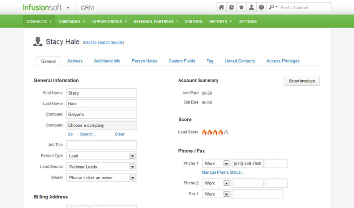This screenshot has width=354, height=208.
Task: Switch to the Person Notes tab
Action: coord(144,61)
